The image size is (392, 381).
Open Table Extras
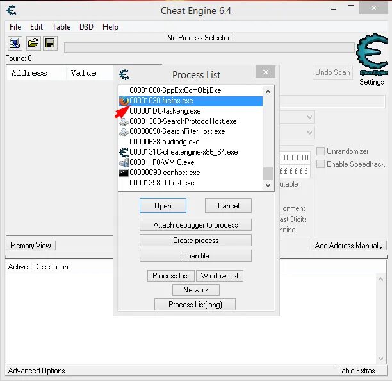[x=356, y=371]
